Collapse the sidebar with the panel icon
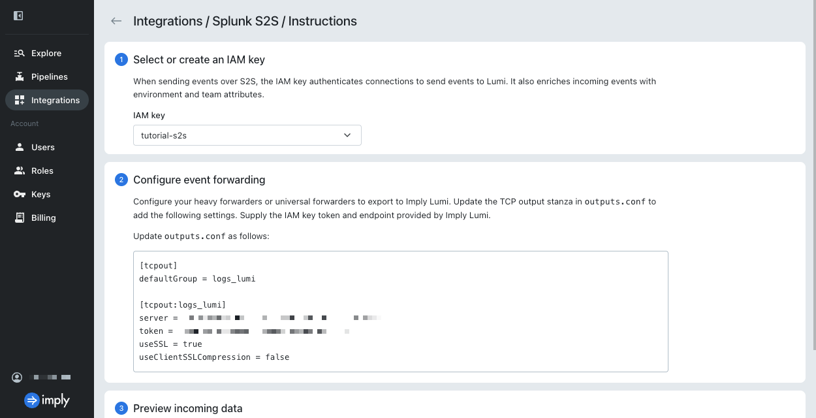816x418 pixels. pyautogui.click(x=18, y=16)
